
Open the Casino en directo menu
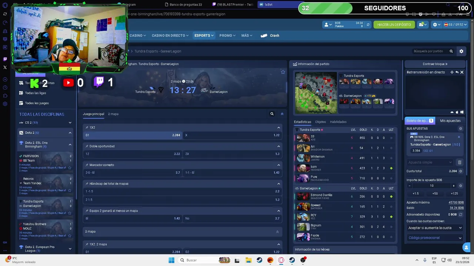point(170,35)
